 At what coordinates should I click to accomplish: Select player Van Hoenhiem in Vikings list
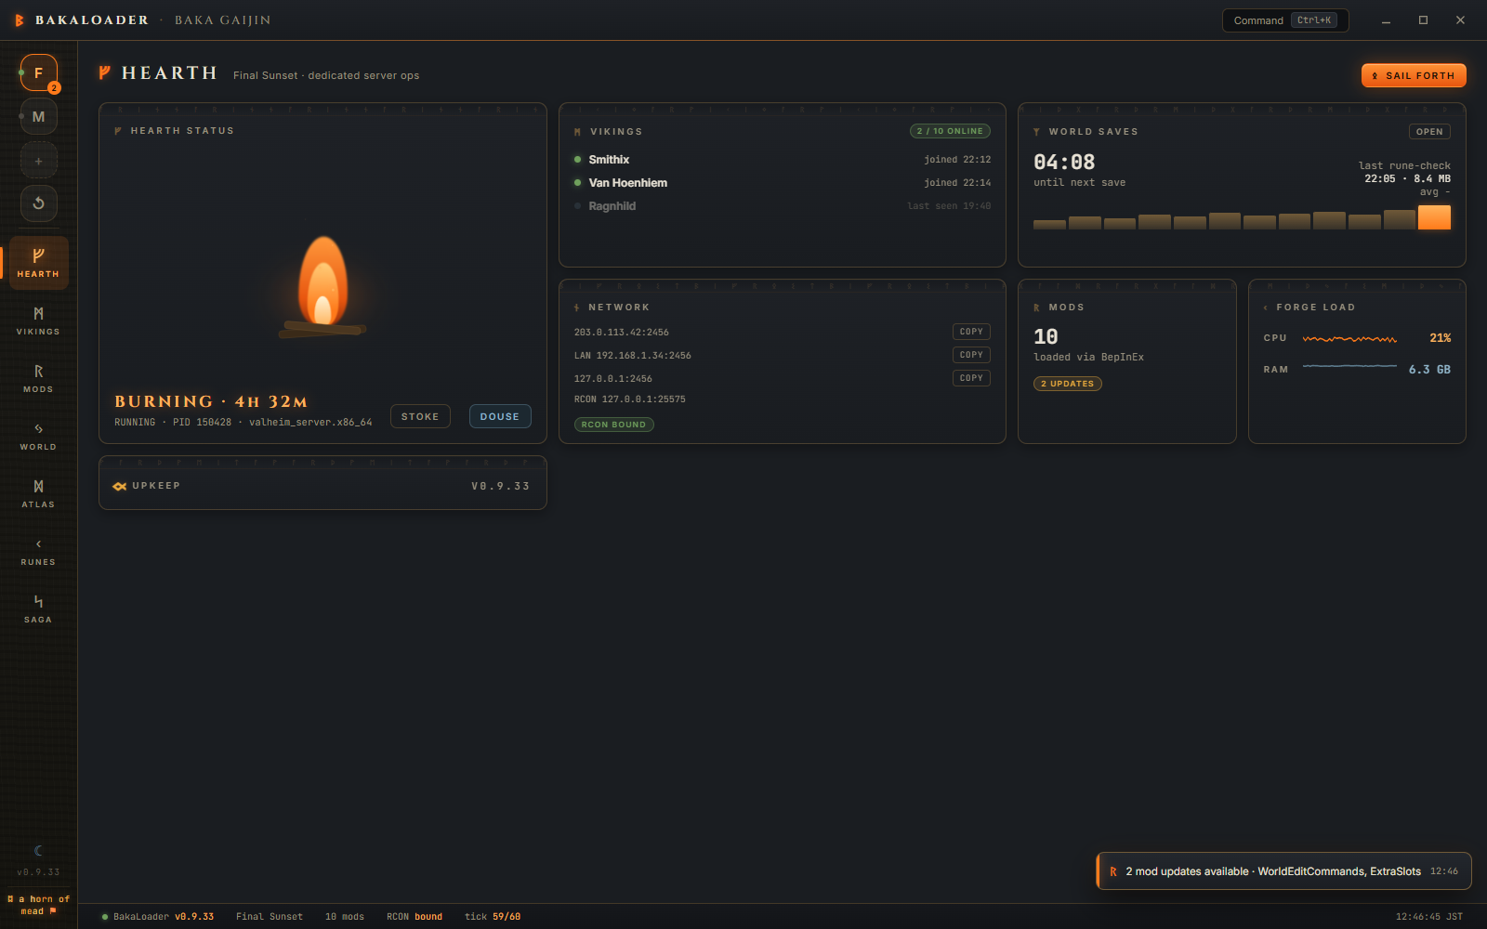[782, 183]
